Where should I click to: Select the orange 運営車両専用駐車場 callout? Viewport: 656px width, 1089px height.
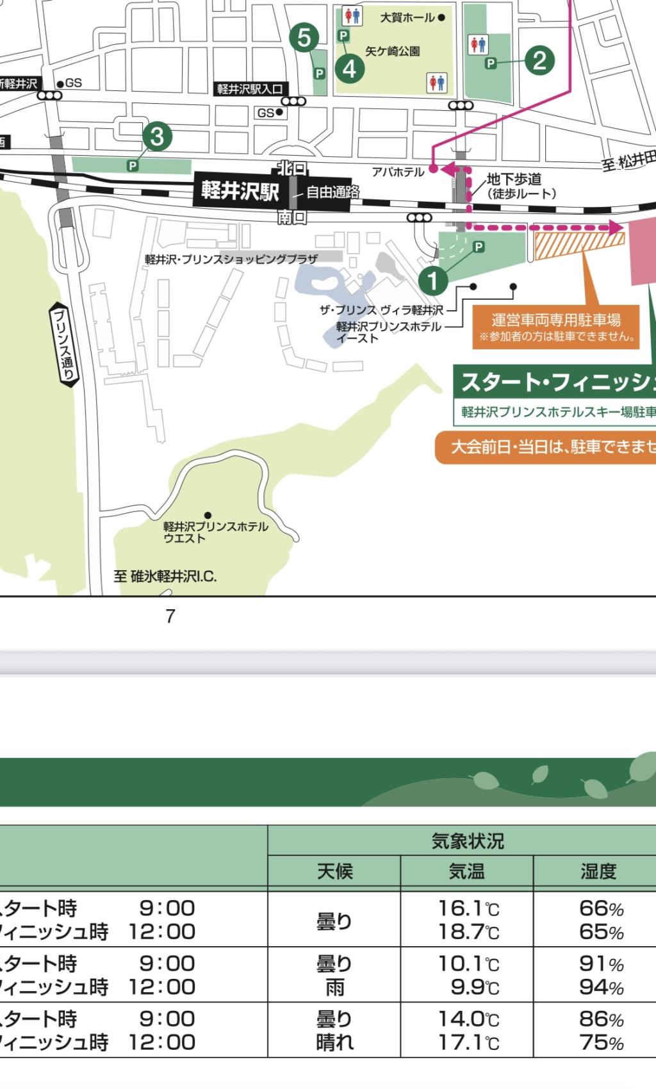click(556, 326)
